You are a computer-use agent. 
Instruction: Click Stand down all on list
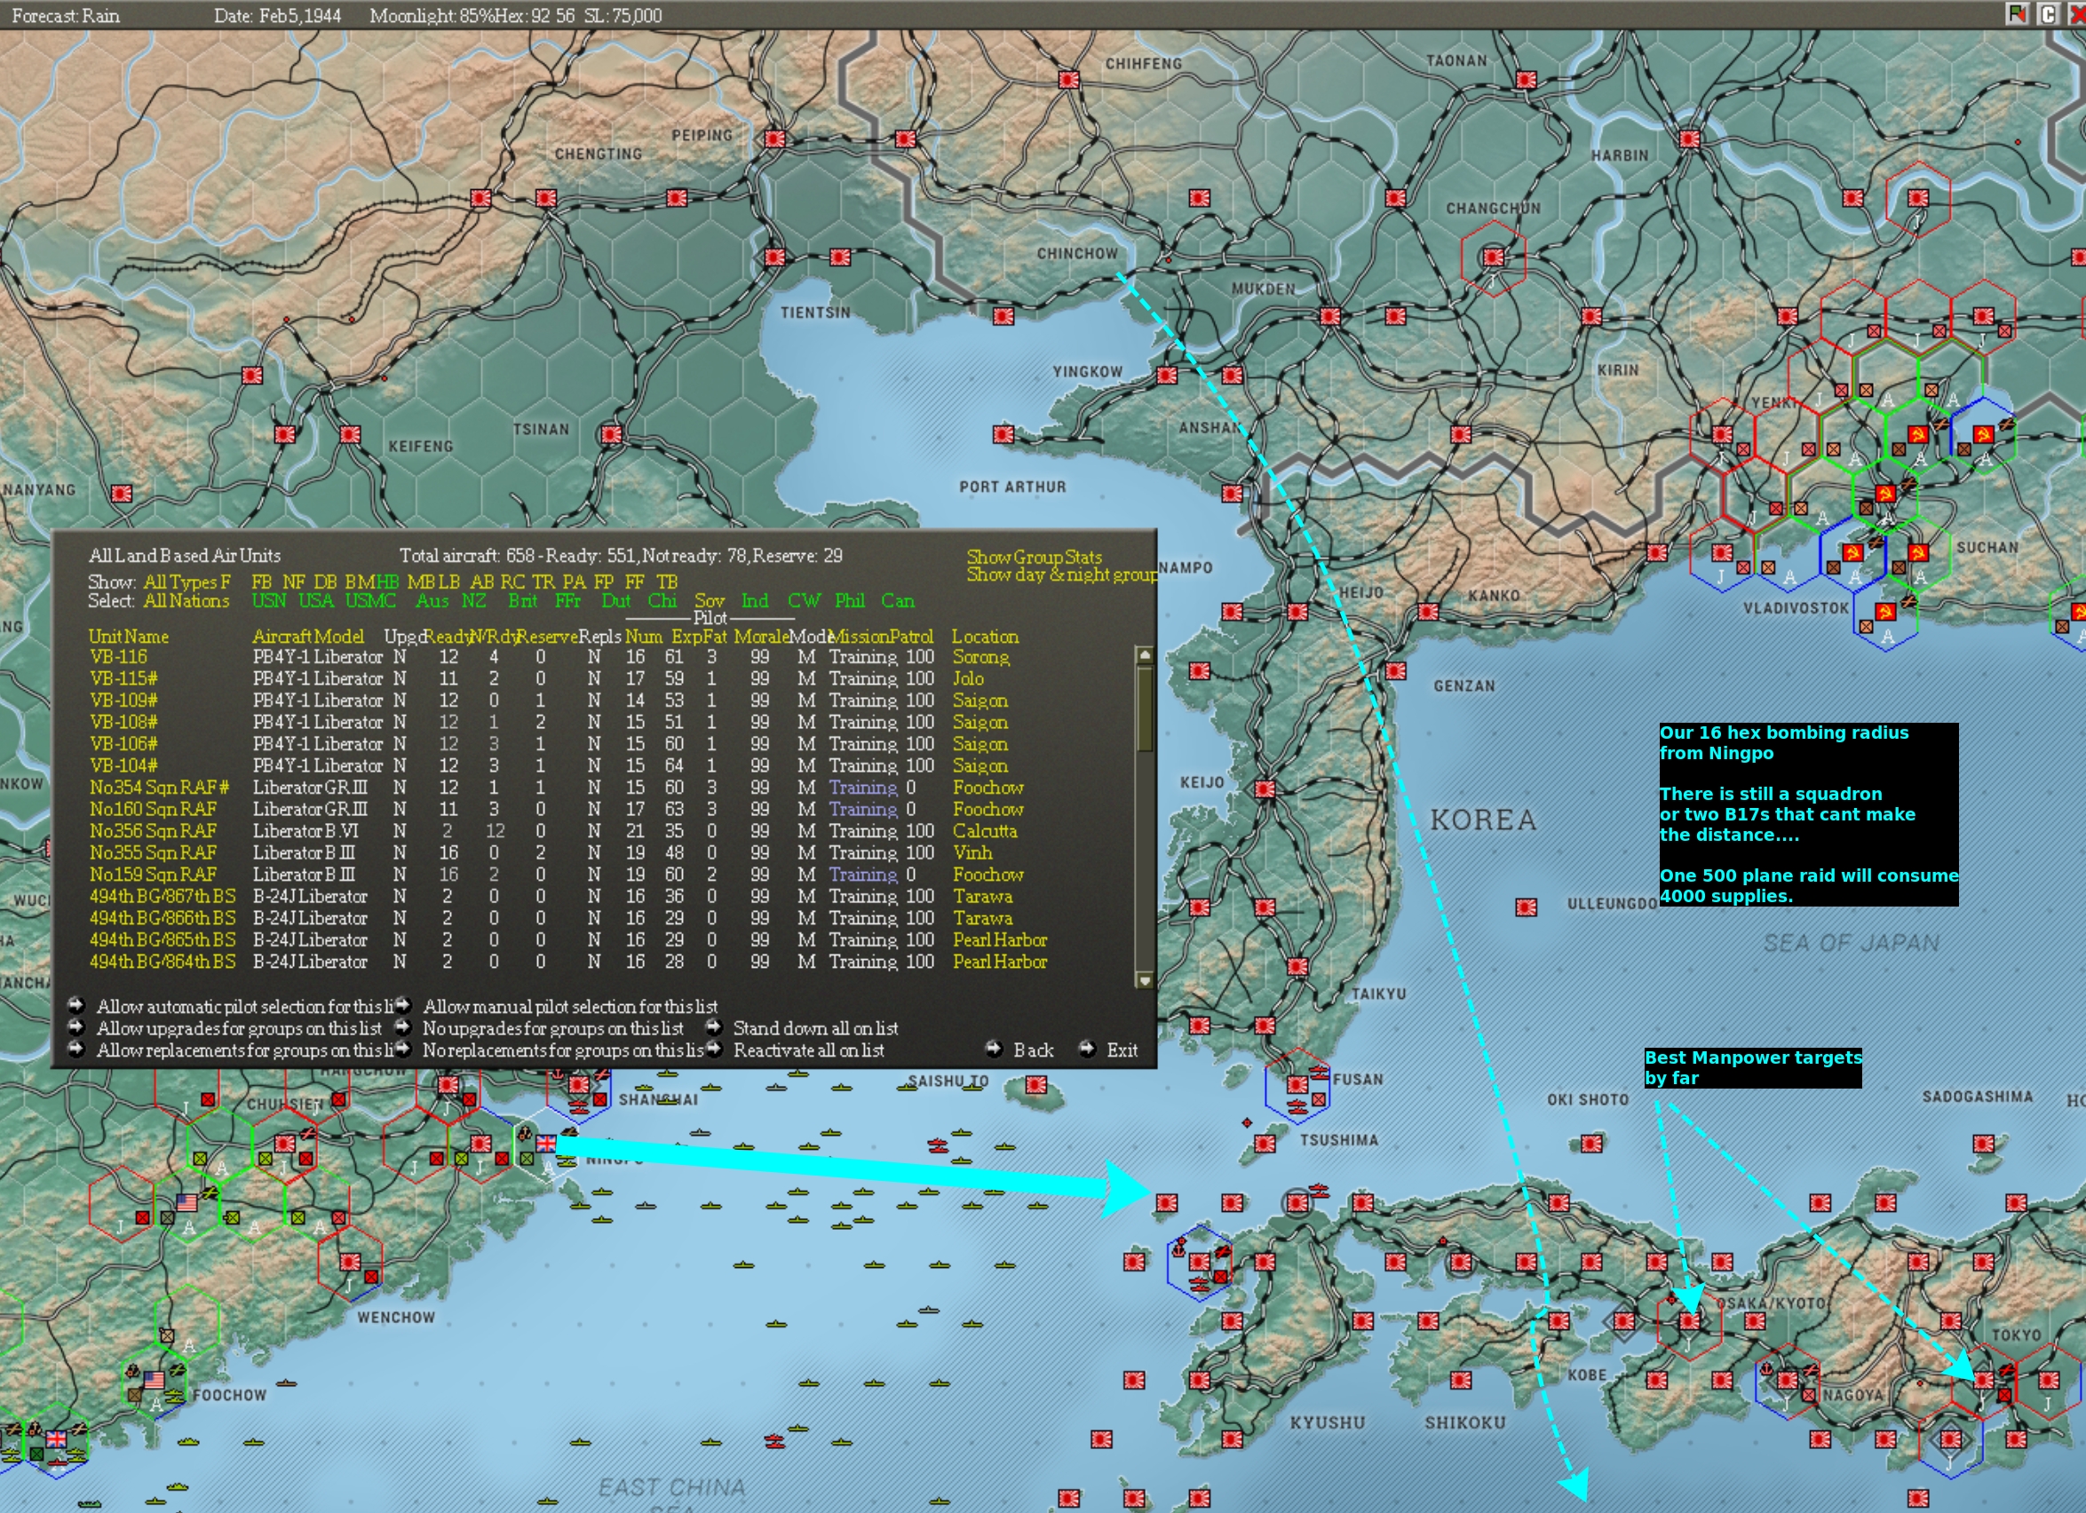pyautogui.click(x=814, y=1028)
